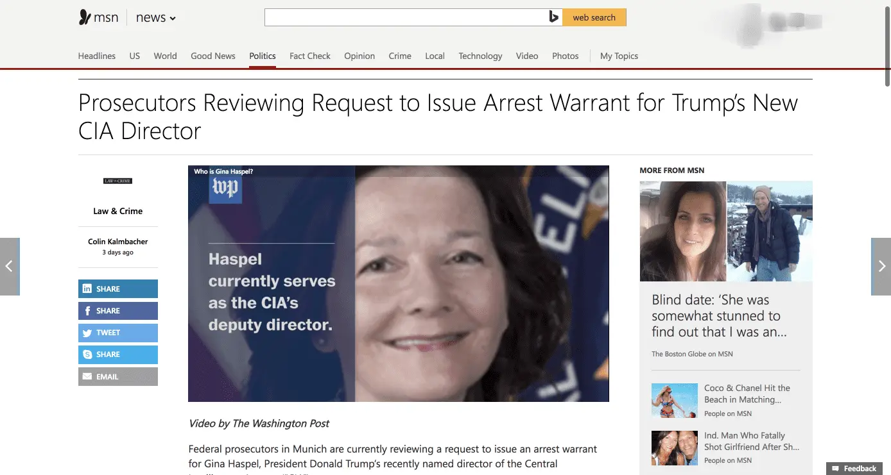Open the Fact Check tab
This screenshot has height=475, width=891.
point(310,56)
